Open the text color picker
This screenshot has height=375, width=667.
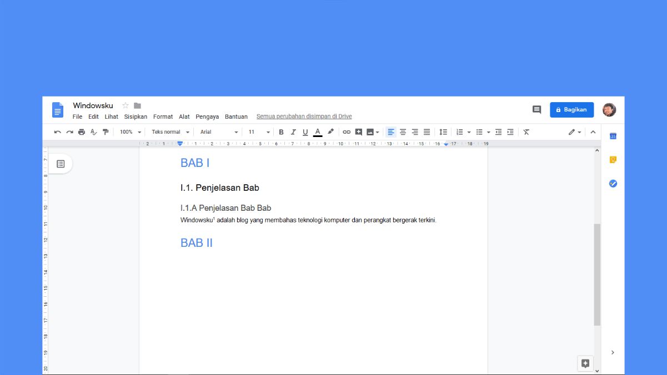coord(317,131)
